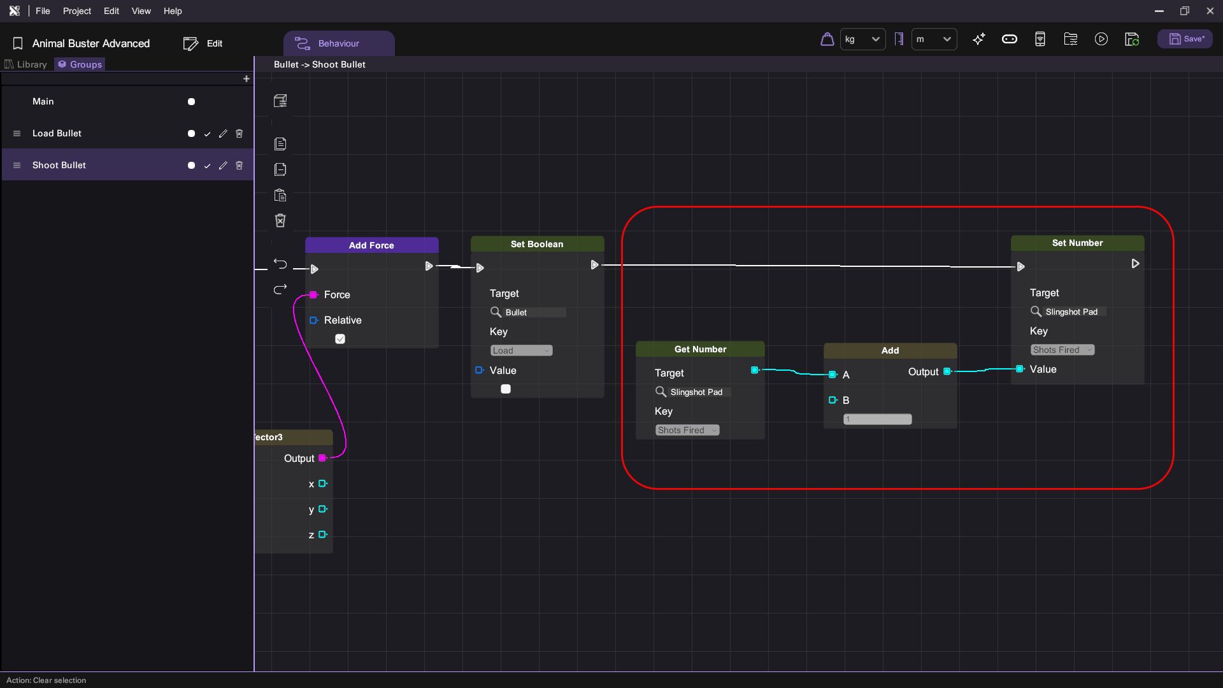This screenshot has height=688, width=1223.
Task: Click the sparkle magic icon in toolbar
Action: 979,39
